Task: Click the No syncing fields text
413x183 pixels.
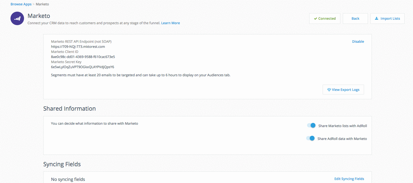Action: [68, 179]
